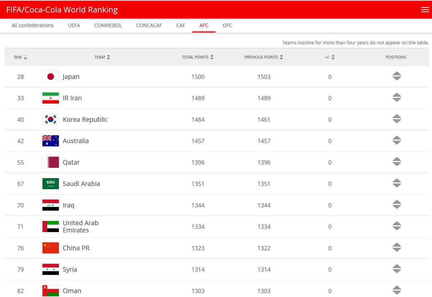The image size is (432, 297).
Task: Open the Oman team link
Action: click(x=72, y=291)
